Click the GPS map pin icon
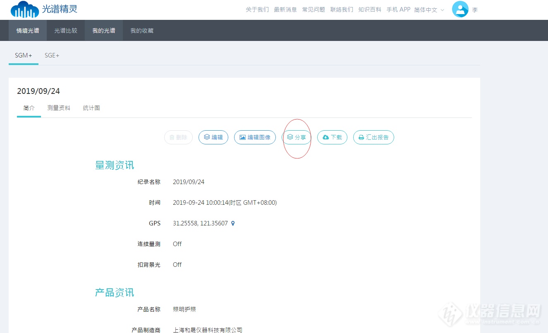Viewport: 548px width, 333px height. pyautogui.click(x=233, y=223)
